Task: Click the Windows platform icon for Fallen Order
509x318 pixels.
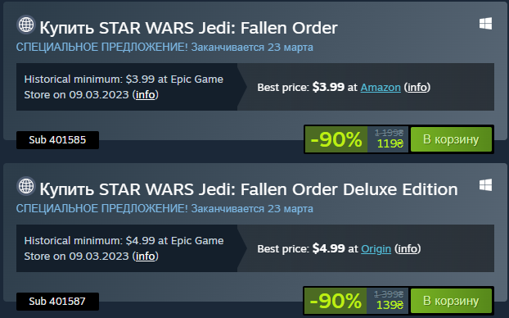Action: click(x=485, y=24)
